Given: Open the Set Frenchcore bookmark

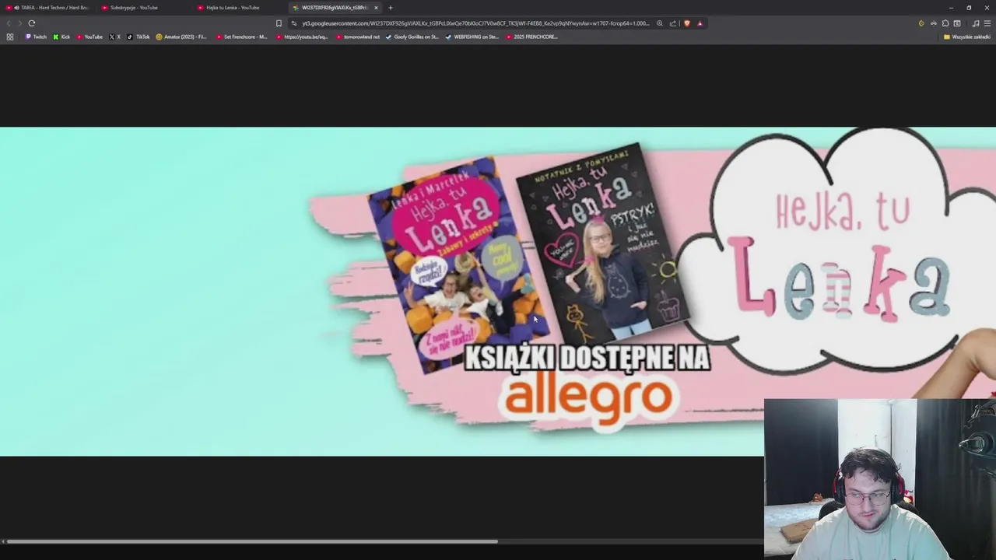Looking at the screenshot, I should (242, 37).
